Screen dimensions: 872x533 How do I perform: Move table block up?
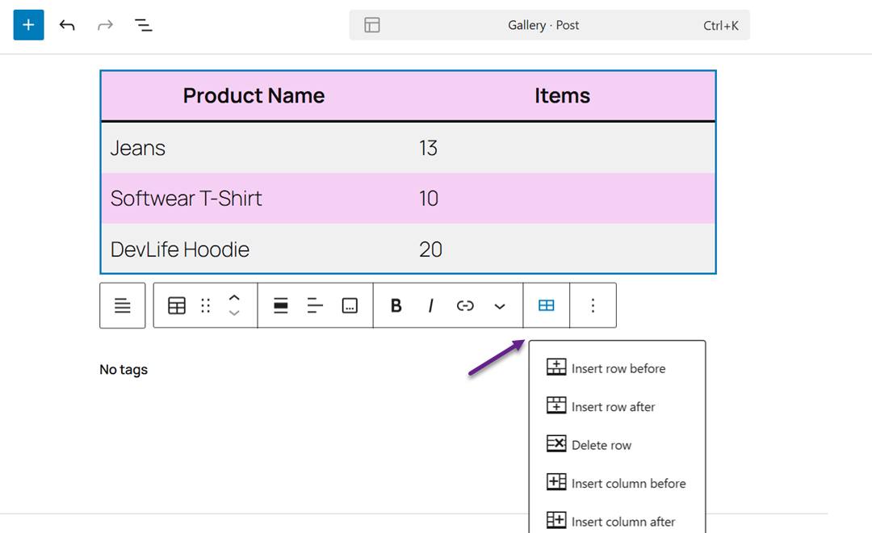[x=234, y=298]
